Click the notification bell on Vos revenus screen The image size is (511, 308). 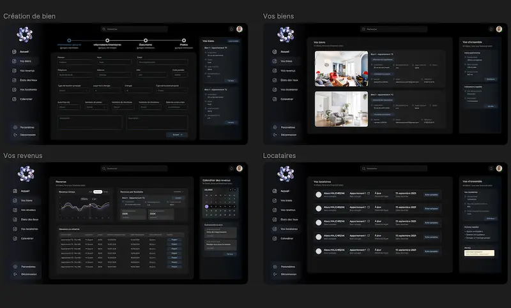click(x=231, y=168)
